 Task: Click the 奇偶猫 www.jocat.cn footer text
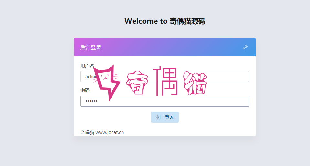[102, 132]
